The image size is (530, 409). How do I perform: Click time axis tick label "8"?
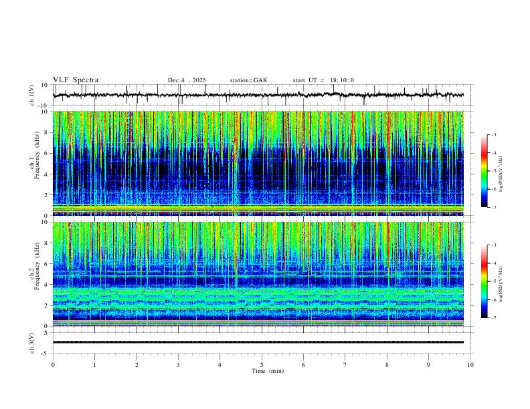point(387,365)
